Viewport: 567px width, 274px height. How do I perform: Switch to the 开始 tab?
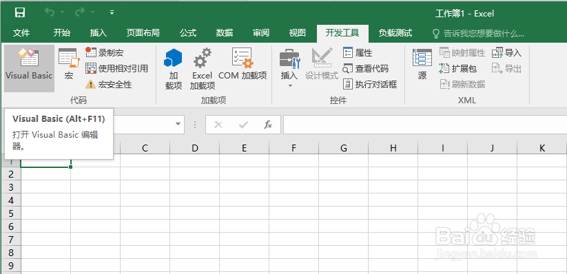point(62,33)
